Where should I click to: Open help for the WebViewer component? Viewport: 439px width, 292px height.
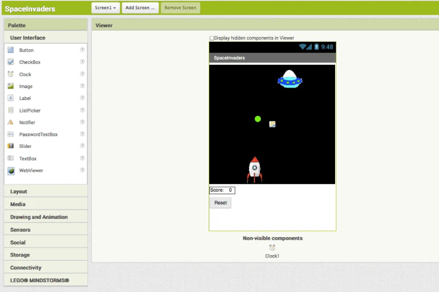pos(82,170)
